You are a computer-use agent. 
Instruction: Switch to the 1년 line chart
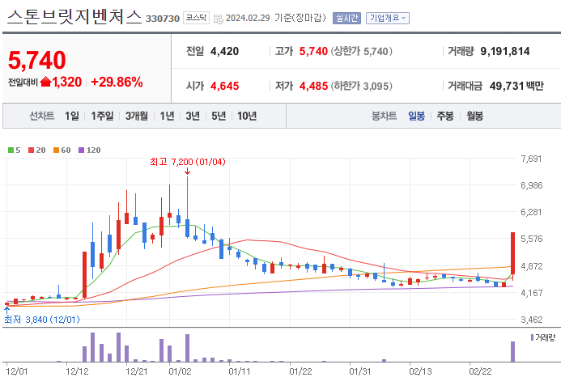click(x=167, y=116)
